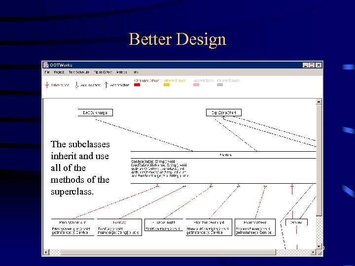This screenshot has height=266, width=355.
Task: Open the Test Schedule menu
Action: pyautogui.click(x=79, y=72)
